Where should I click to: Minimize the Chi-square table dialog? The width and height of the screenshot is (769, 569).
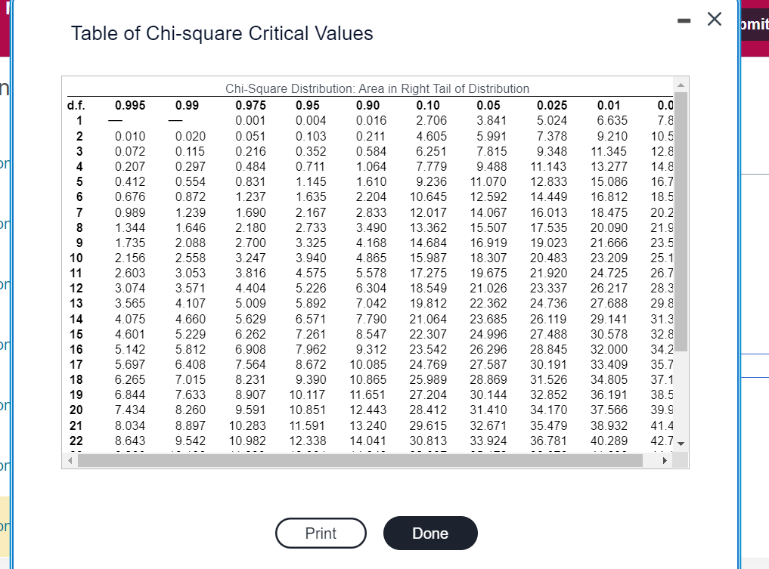coord(684,20)
